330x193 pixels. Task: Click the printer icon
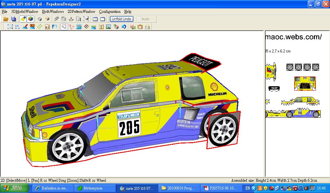tap(148, 27)
